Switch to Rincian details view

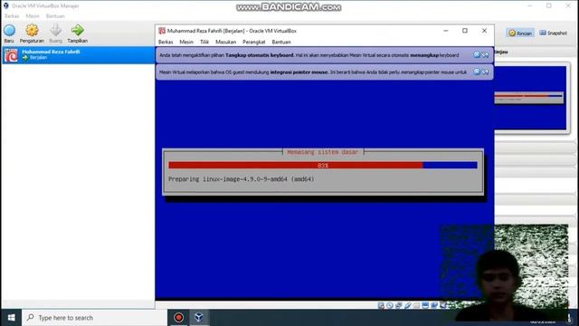(x=520, y=33)
